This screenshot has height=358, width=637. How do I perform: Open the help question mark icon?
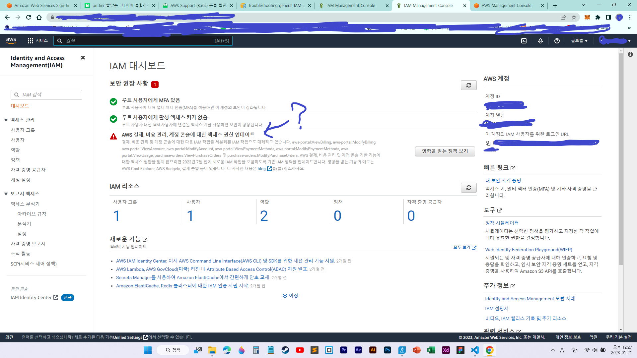pyautogui.click(x=557, y=41)
